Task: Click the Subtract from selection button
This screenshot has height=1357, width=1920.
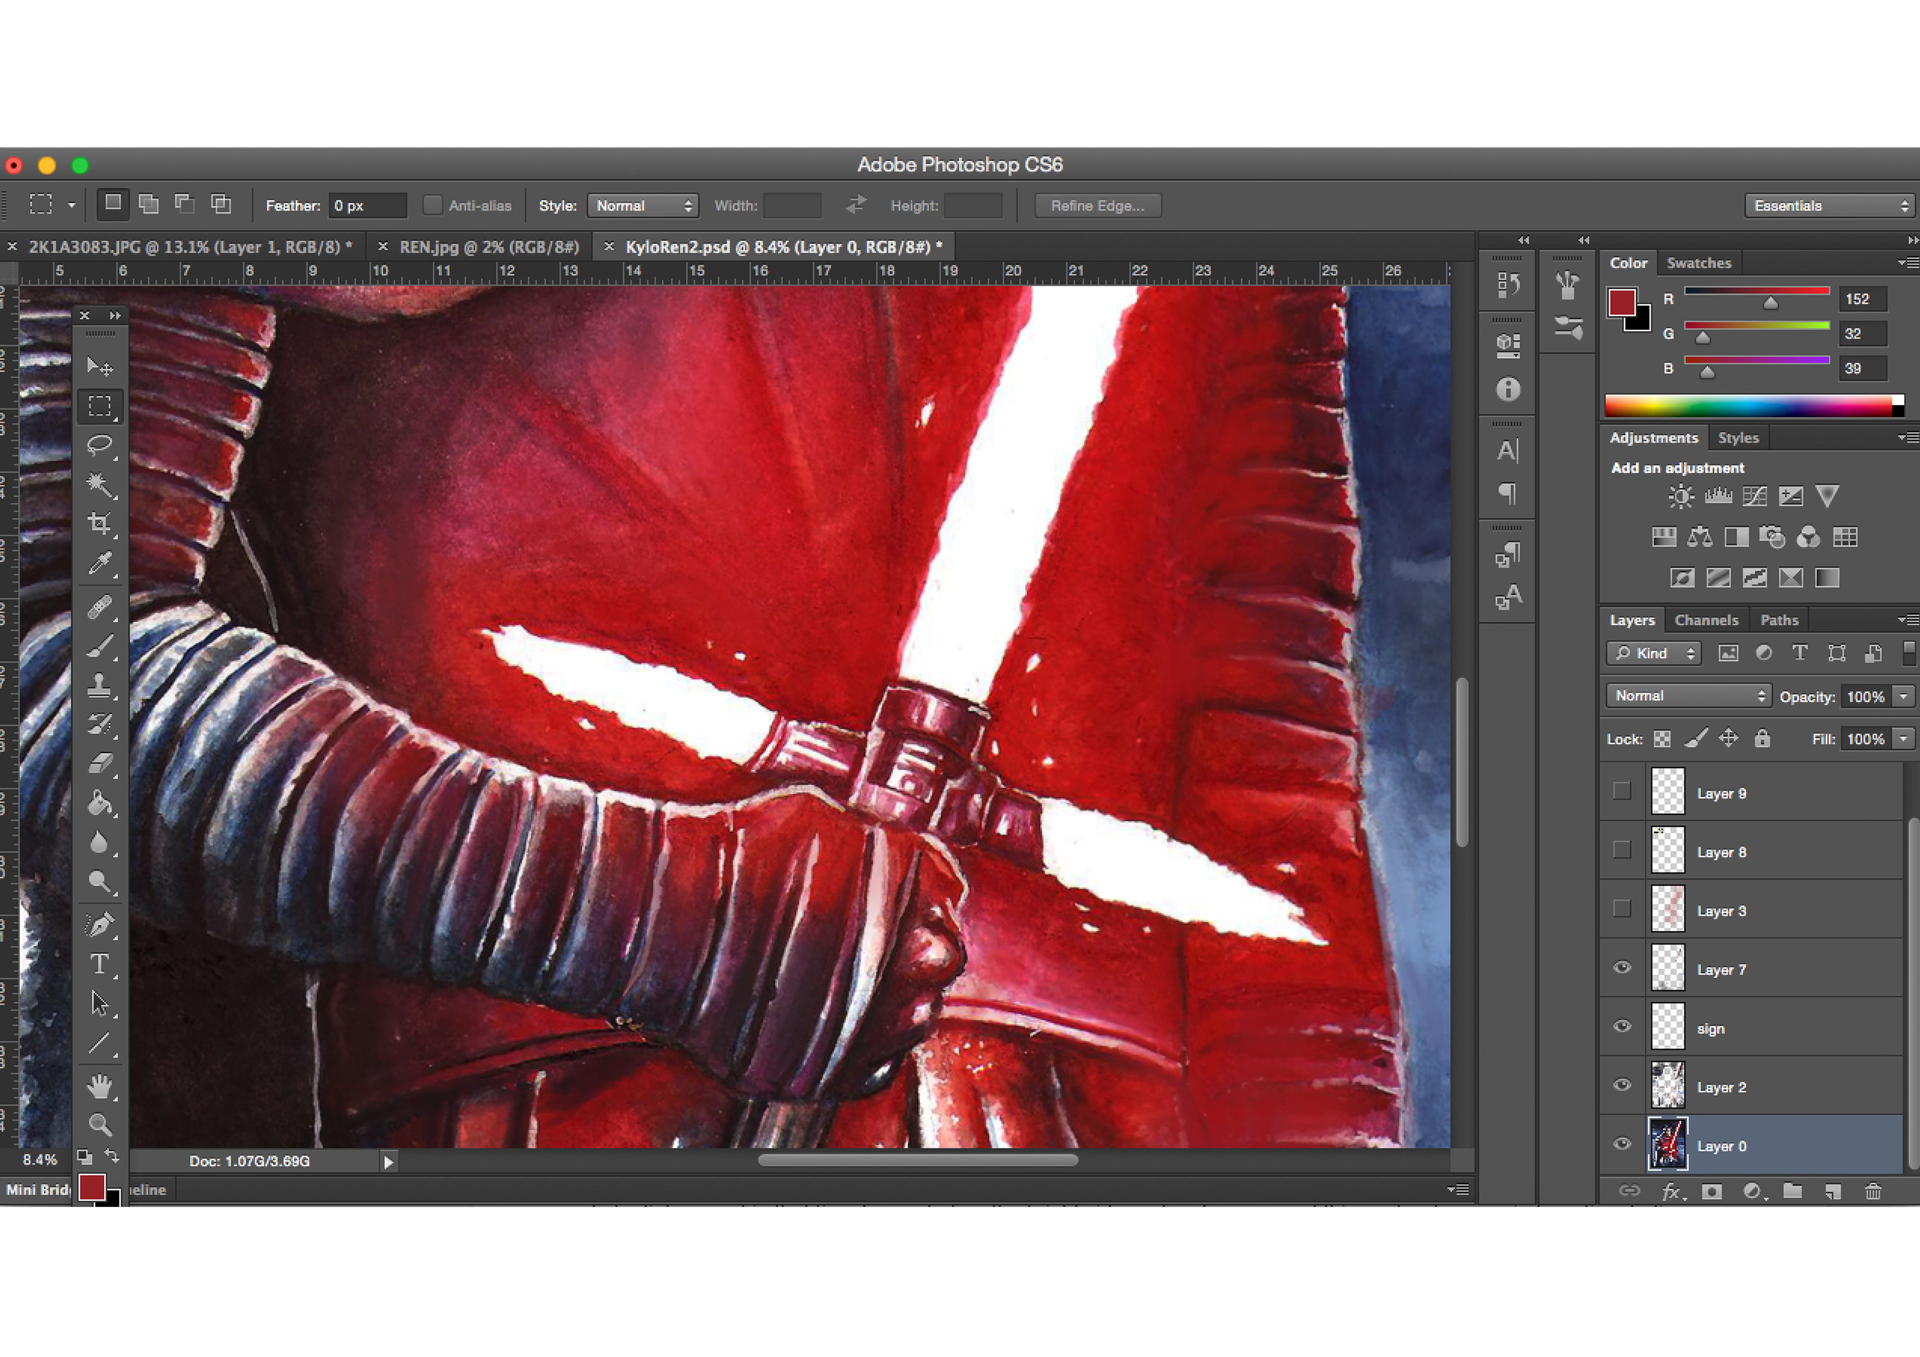Action: tap(185, 204)
